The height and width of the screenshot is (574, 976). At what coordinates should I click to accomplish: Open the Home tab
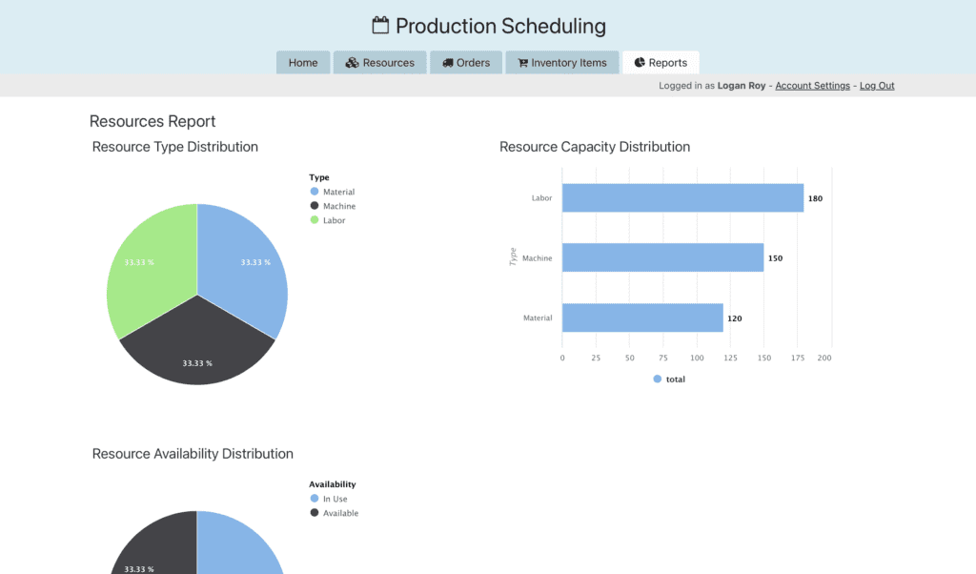[x=303, y=63]
